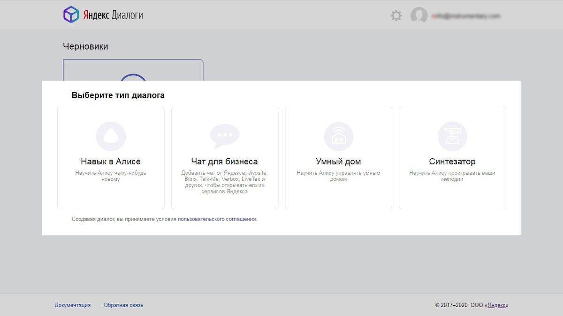Click 'Научить Алису чему-нибудь новому' description
The image size is (563, 316).
tap(111, 176)
